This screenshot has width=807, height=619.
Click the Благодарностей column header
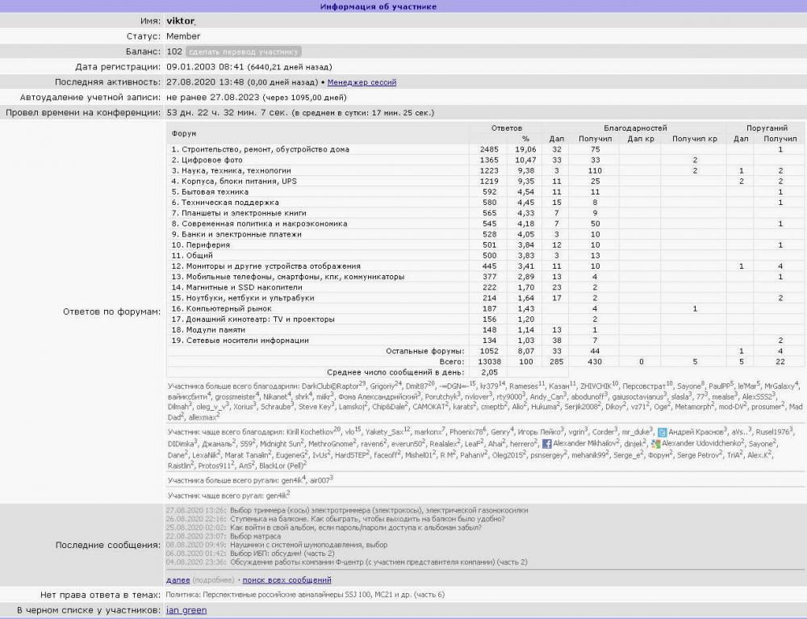coord(635,128)
